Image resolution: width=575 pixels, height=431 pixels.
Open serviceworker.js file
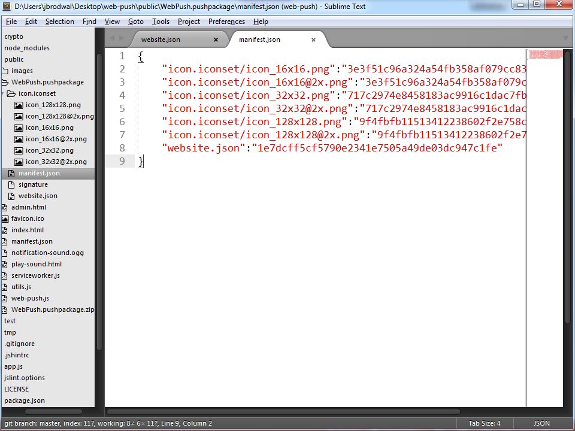pos(35,275)
